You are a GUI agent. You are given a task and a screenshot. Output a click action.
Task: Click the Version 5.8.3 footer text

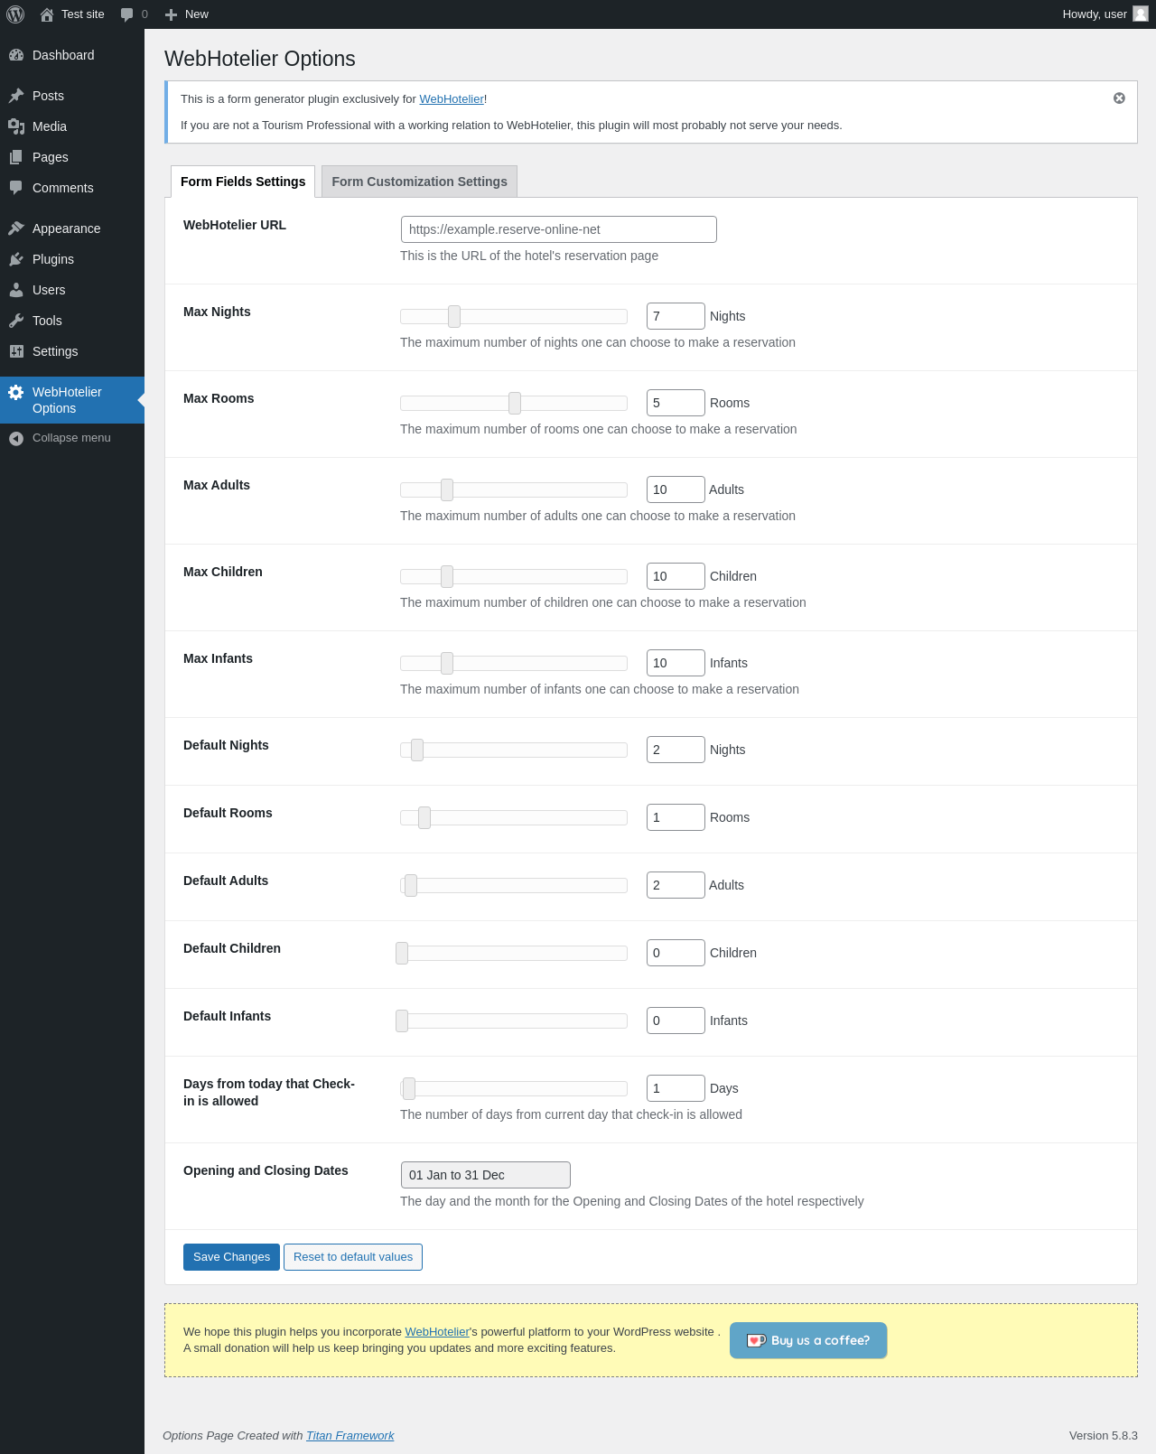tap(1104, 1436)
